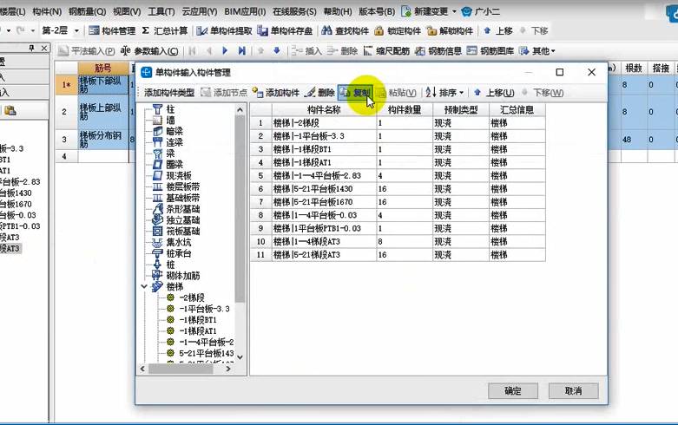The height and width of the screenshot is (425, 678).
Task: Collapse the 楼梯 (stairs) tree node
Action: click(143, 285)
